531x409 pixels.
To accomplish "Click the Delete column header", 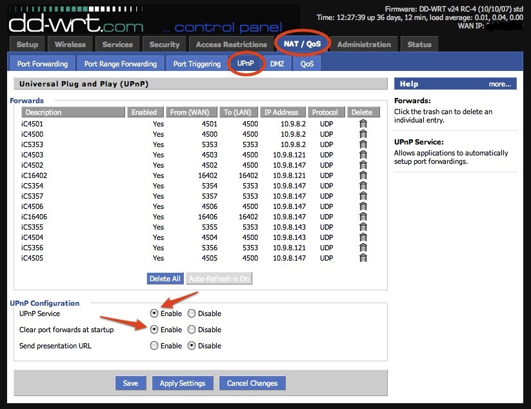I will [x=363, y=112].
